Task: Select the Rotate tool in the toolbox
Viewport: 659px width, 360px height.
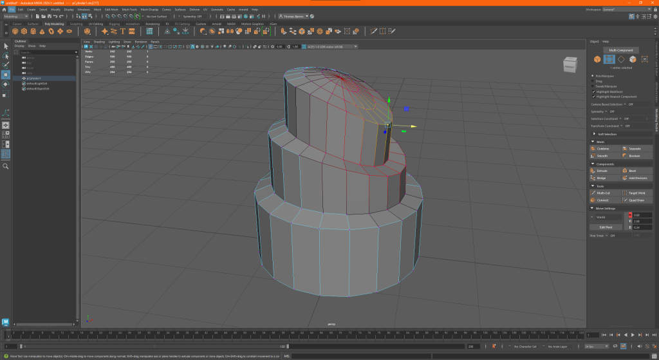Action: pos(6,84)
